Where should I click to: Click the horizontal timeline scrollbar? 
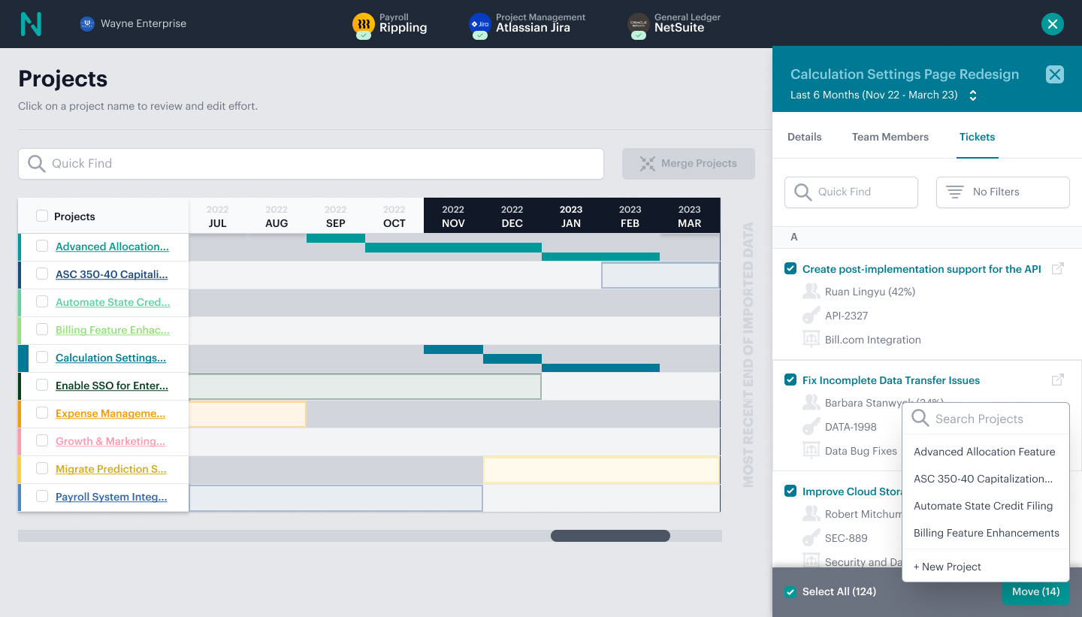coord(610,536)
